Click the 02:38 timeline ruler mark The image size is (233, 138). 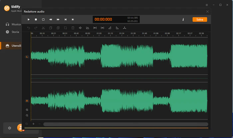pyautogui.click(x=201, y=33)
